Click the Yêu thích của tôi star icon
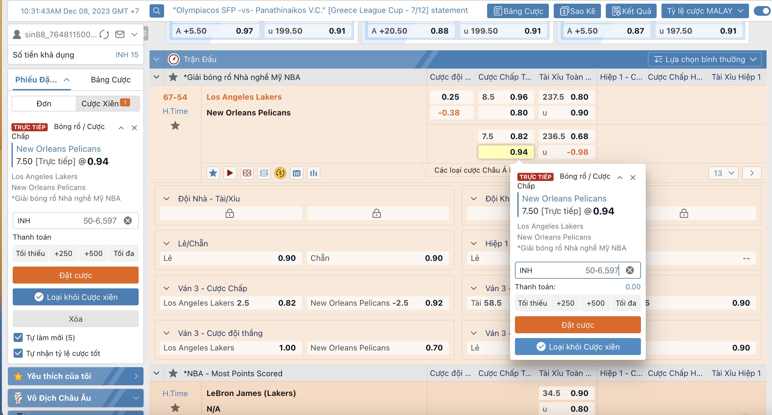Screen dimensions: 772x415 (18, 376)
